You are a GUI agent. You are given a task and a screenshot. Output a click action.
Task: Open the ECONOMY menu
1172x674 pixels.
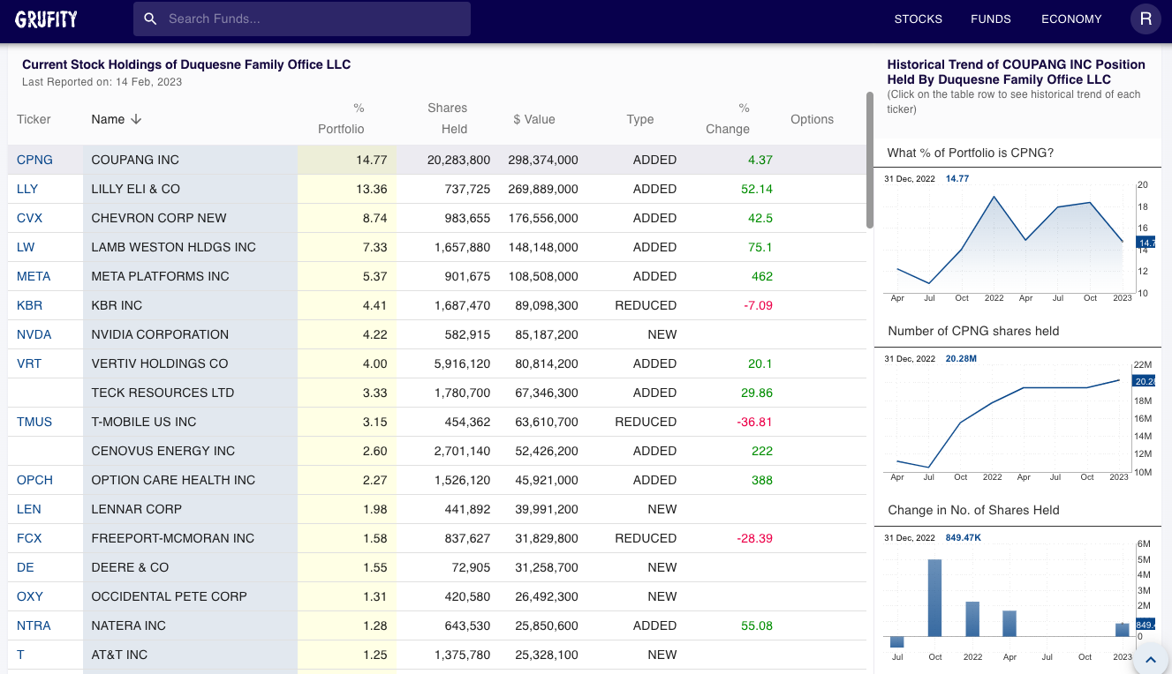click(1070, 19)
